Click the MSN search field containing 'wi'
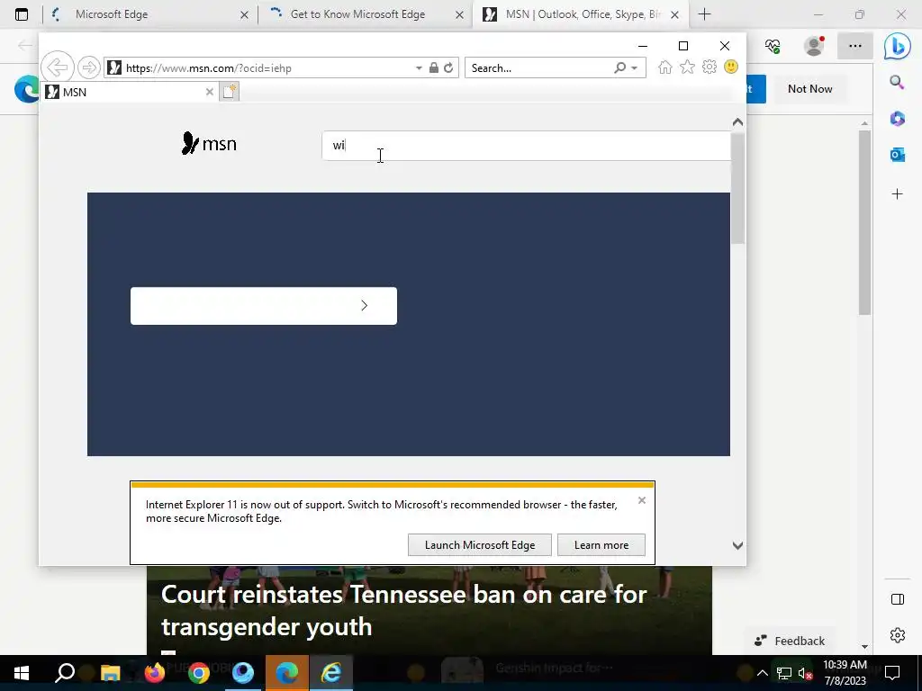Image resolution: width=922 pixels, height=691 pixels. click(x=526, y=145)
